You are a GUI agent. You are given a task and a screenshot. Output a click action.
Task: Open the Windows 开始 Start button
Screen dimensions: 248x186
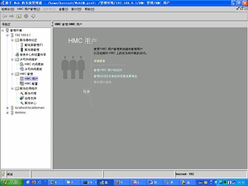coord(11,182)
